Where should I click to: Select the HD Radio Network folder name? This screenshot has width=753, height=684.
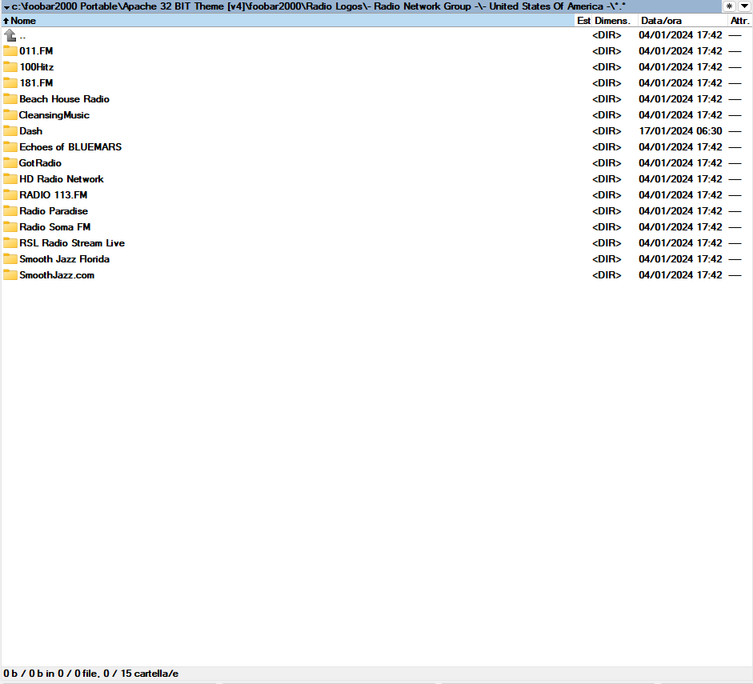(62, 179)
